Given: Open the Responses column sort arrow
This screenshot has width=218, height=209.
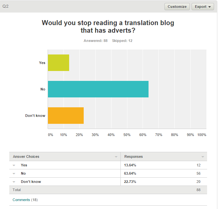Looking at the screenshot, I should (x=203, y=157).
